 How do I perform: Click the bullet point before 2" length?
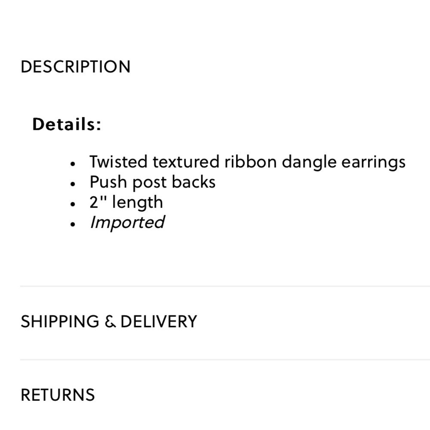(x=72, y=204)
